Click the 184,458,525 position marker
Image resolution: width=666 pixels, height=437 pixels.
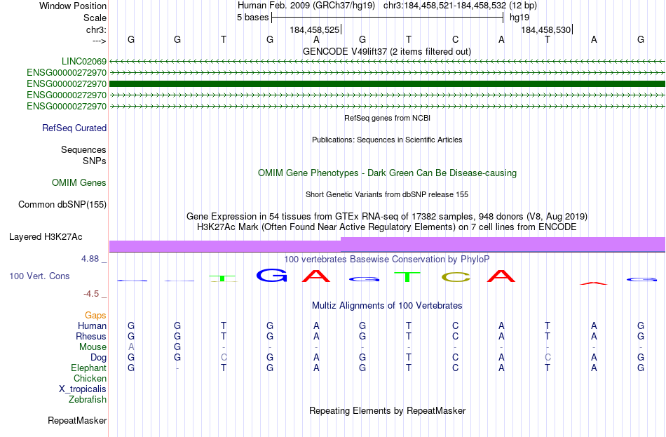click(x=315, y=29)
